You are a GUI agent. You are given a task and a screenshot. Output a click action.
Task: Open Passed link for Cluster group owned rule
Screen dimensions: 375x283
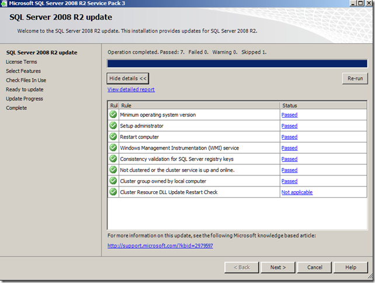(x=289, y=181)
